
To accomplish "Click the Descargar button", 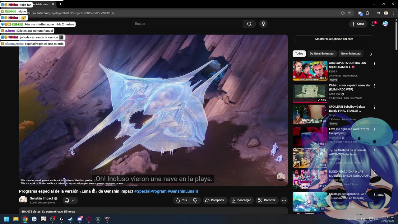I will tap(241, 200).
